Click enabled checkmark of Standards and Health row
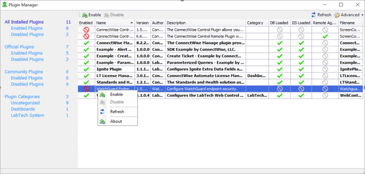 pos(86,82)
